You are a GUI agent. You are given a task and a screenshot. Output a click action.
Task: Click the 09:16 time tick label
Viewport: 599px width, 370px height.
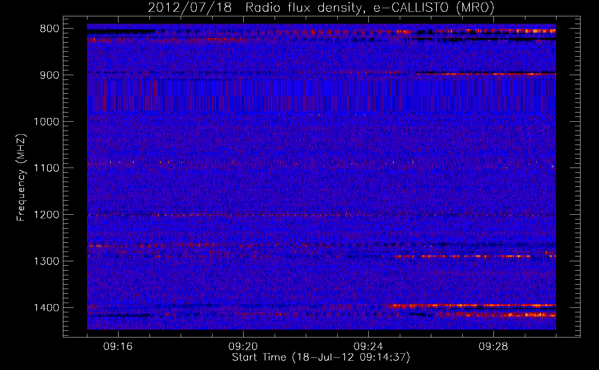[118, 347]
